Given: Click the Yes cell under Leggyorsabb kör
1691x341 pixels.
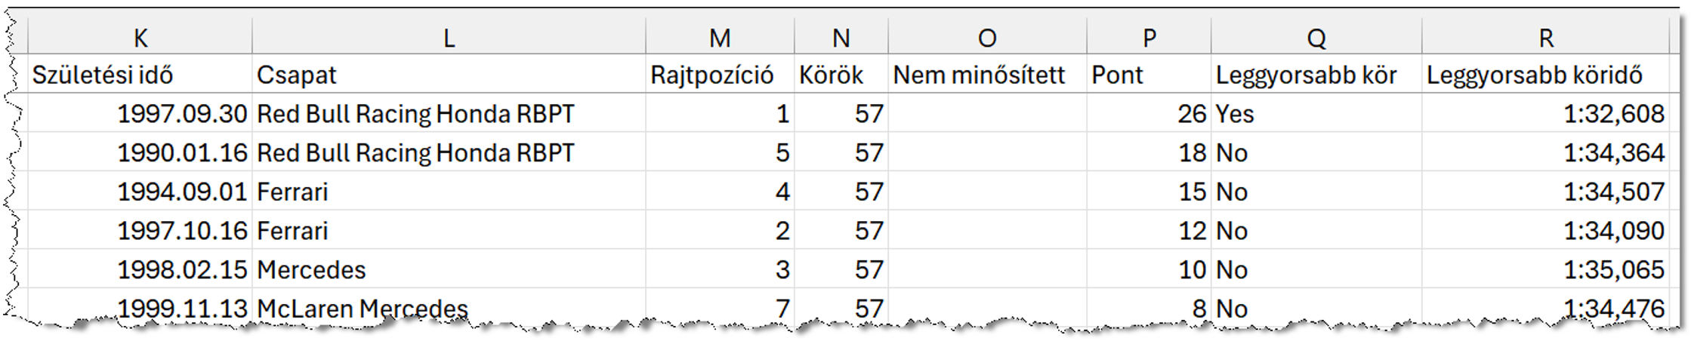Looking at the screenshot, I should tap(1316, 114).
